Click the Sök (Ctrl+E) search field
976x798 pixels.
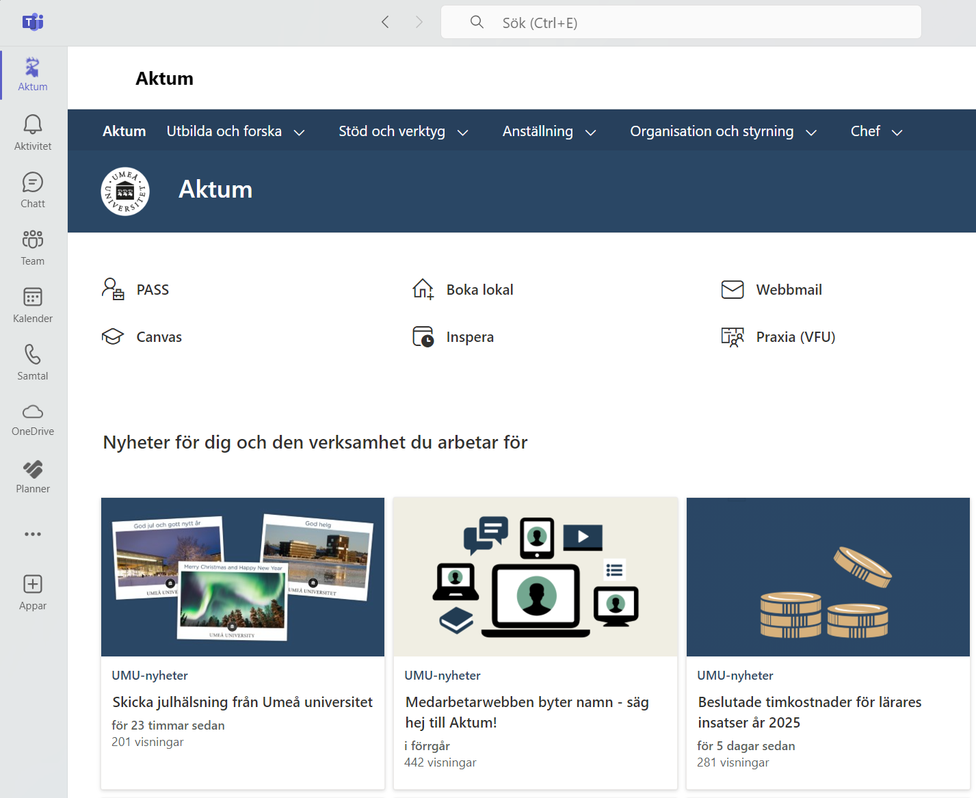tap(681, 23)
